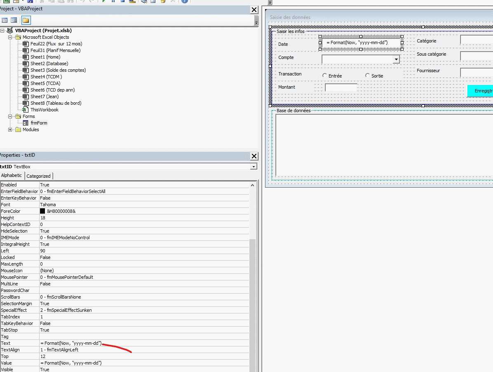This screenshot has width=493, height=372.
Task: Click the cyan Enregistrer button
Action: pos(480,91)
